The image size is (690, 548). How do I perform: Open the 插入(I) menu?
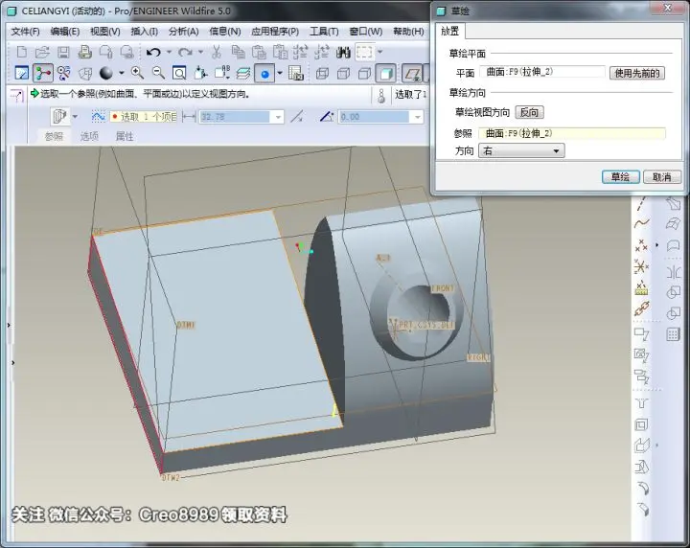click(145, 32)
